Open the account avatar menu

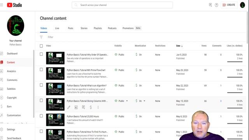point(242,5)
